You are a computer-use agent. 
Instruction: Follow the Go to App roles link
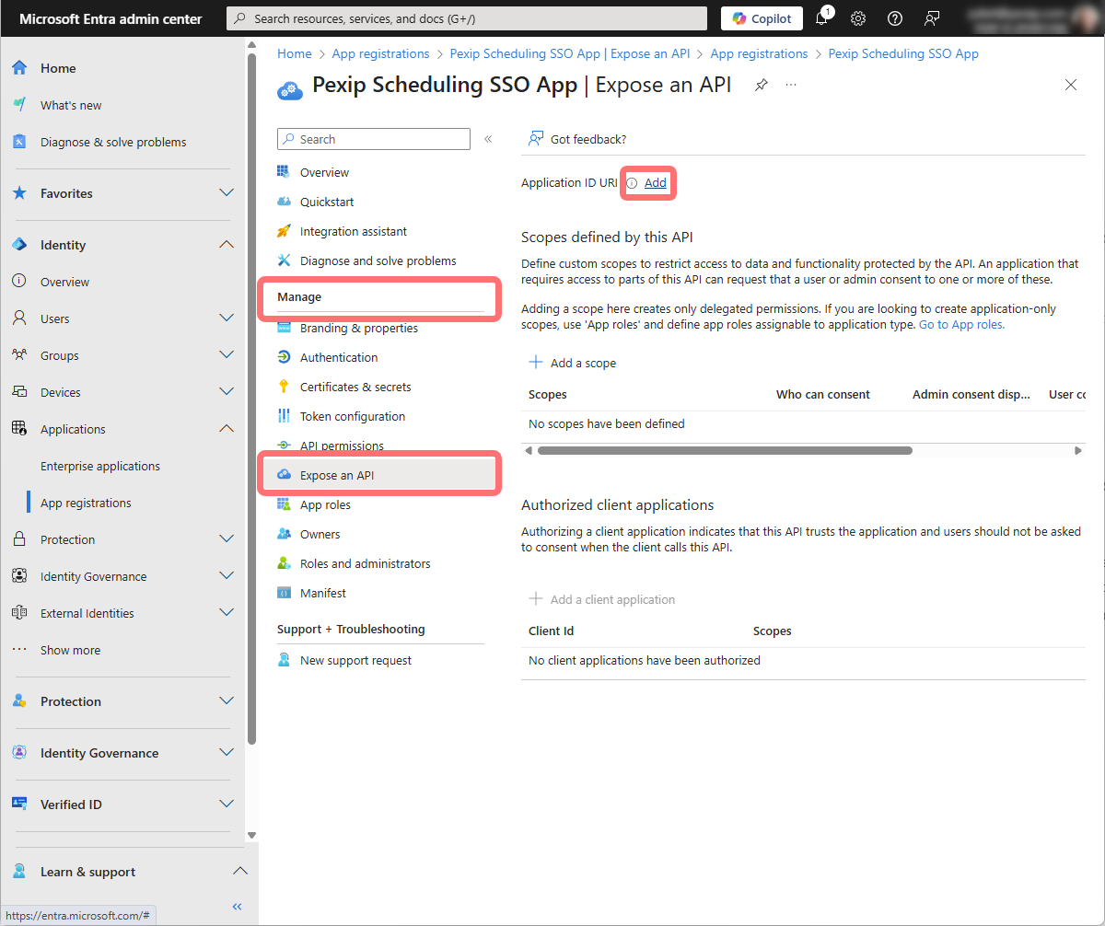tap(961, 325)
